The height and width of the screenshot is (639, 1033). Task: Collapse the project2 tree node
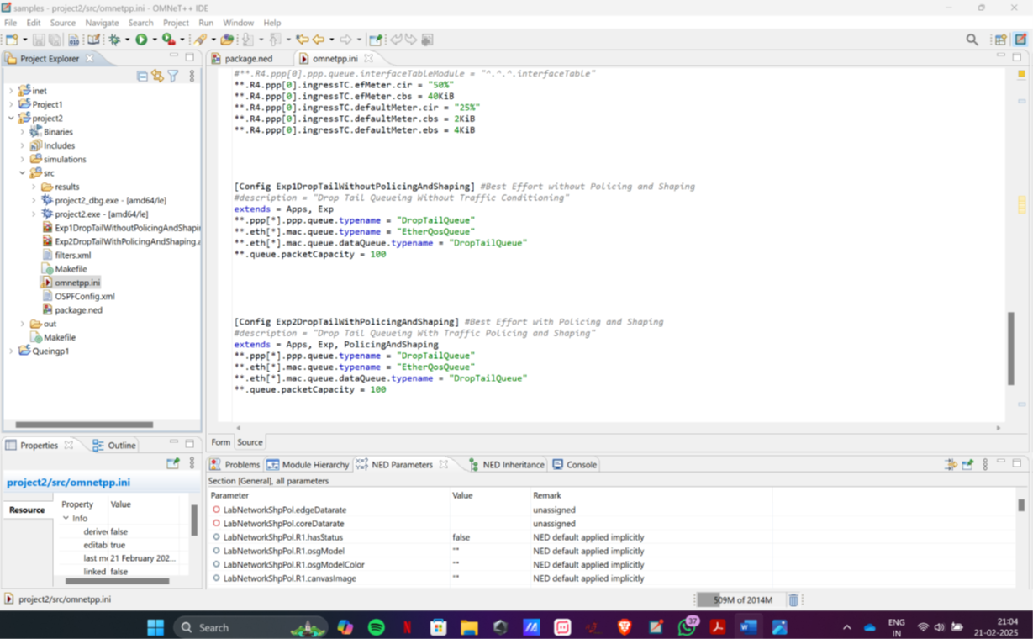click(x=11, y=119)
